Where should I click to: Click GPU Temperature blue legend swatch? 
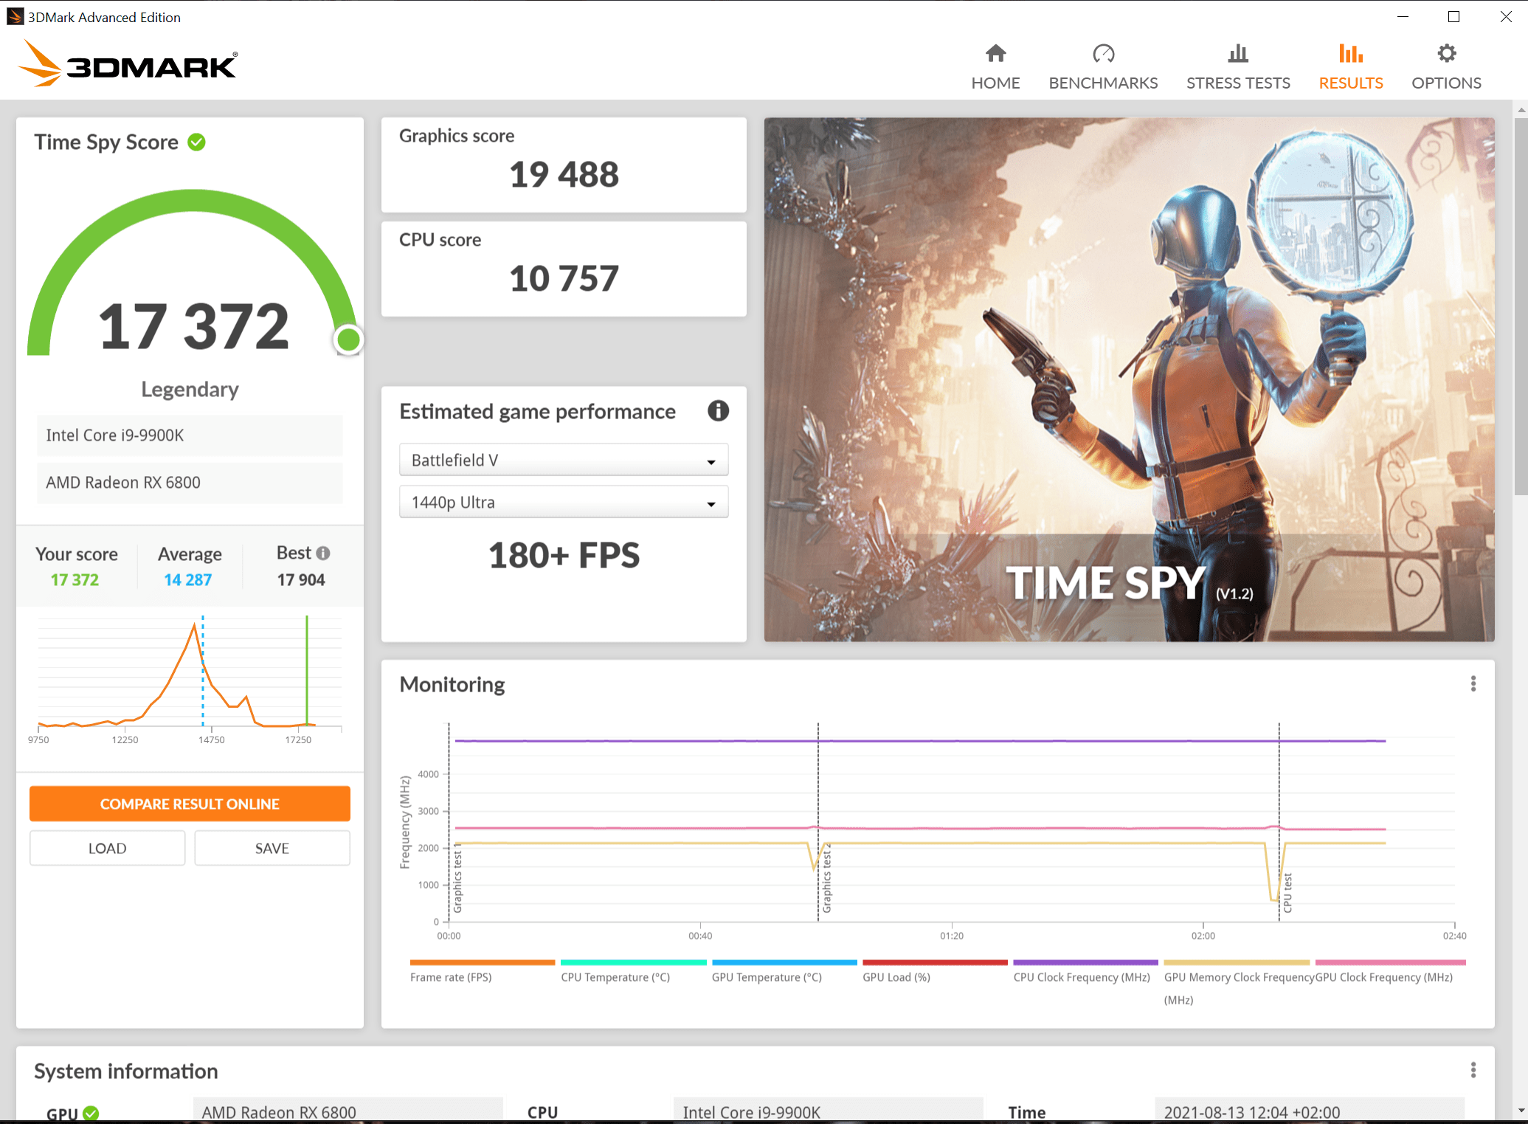[x=784, y=962]
